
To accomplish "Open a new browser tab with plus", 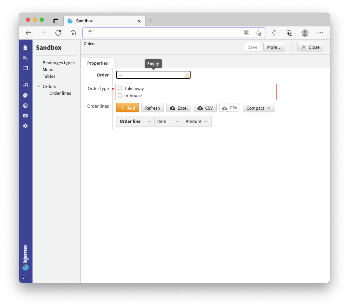I will coord(151,21).
